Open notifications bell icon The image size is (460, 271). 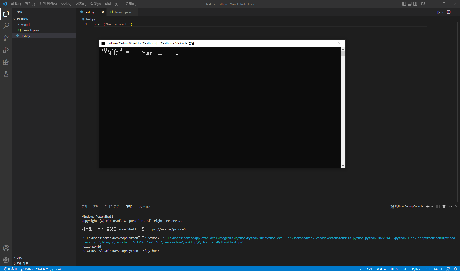[455, 269]
